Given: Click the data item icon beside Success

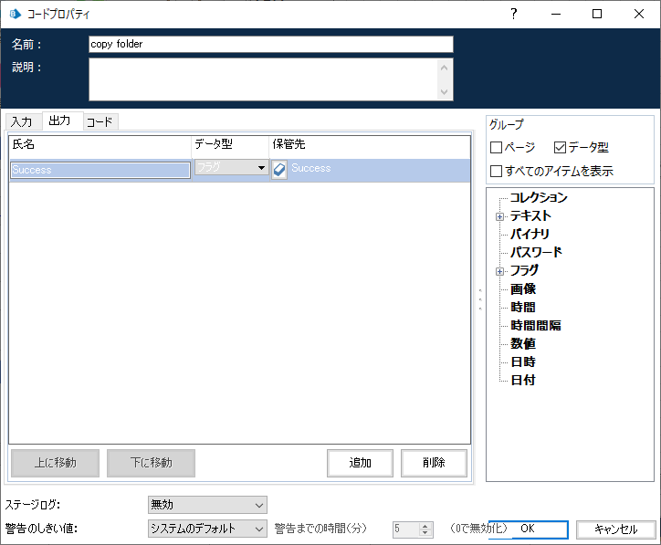Looking at the screenshot, I should click(279, 170).
